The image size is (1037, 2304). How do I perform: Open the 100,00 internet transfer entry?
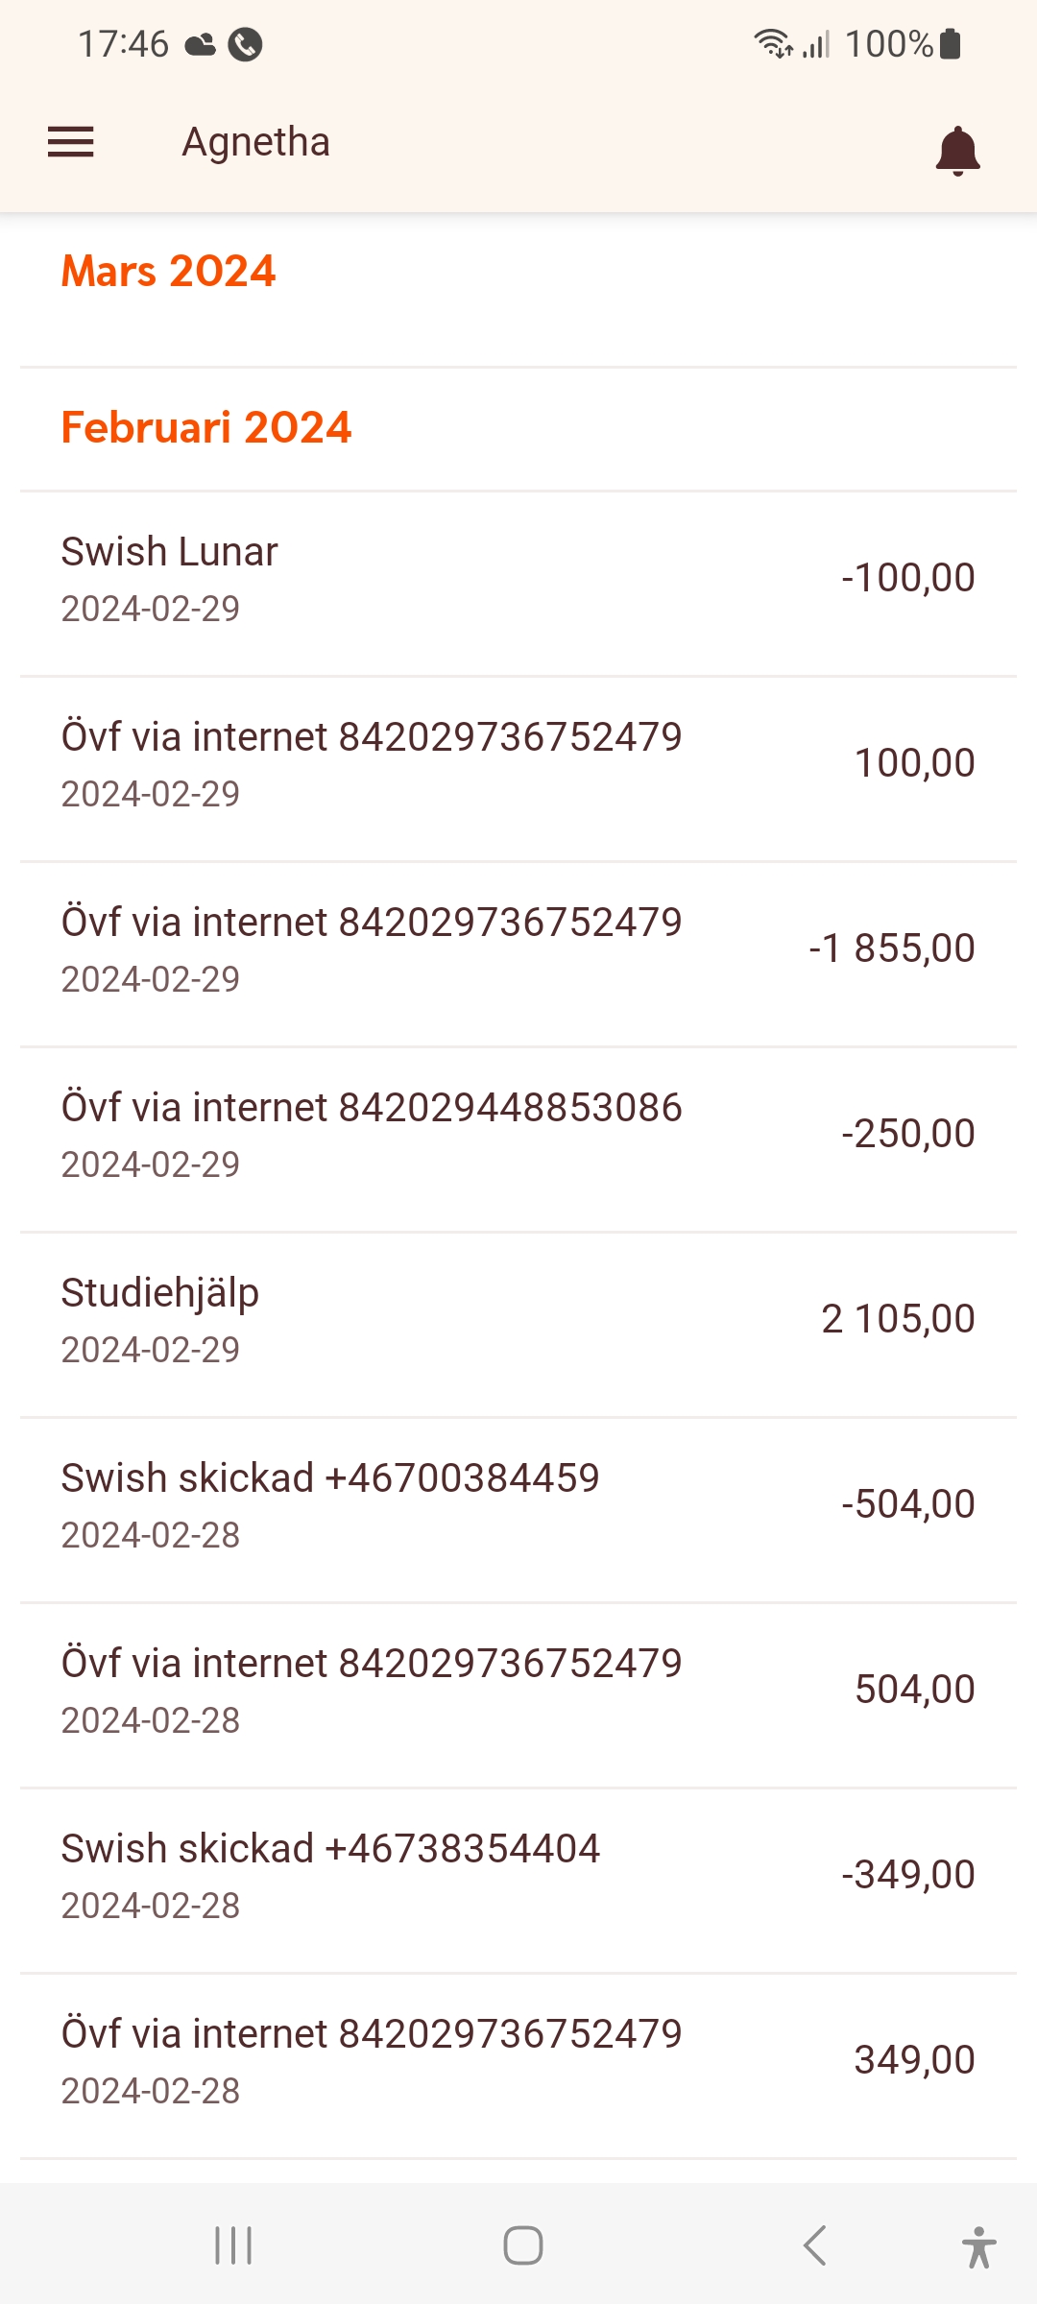(x=518, y=764)
